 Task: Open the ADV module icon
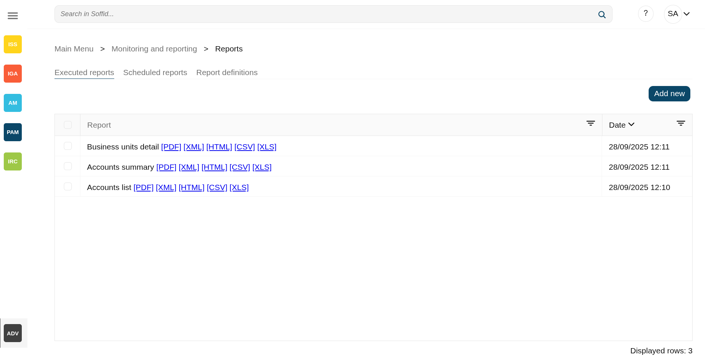[13, 333]
